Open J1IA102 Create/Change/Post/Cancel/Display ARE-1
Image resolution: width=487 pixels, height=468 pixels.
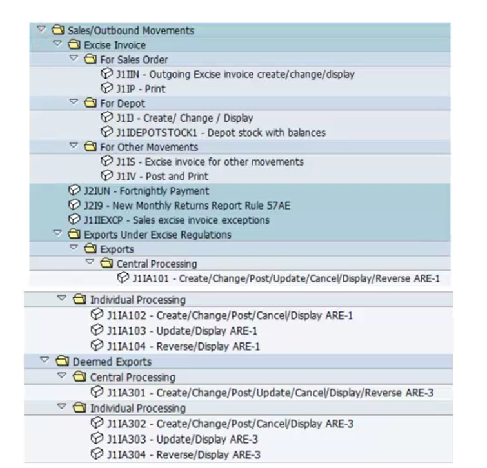pyautogui.click(x=230, y=316)
